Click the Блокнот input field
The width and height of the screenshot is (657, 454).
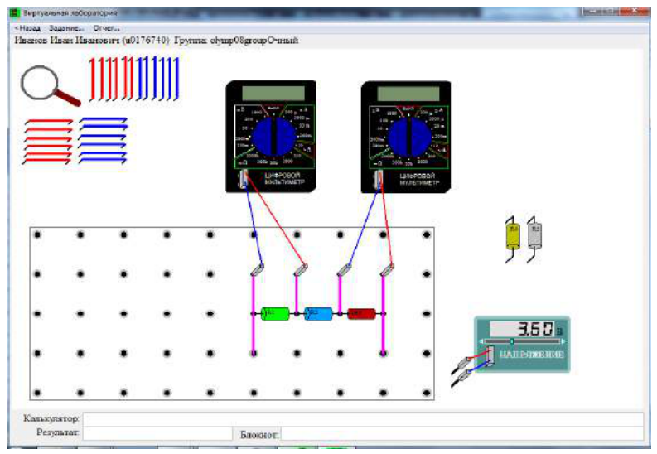click(462, 434)
